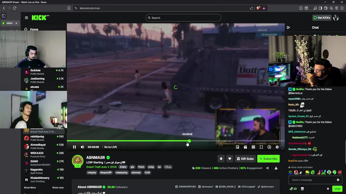
Task: Open ABNMASRPUBG Facebook link
Action: tap(185, 187)
